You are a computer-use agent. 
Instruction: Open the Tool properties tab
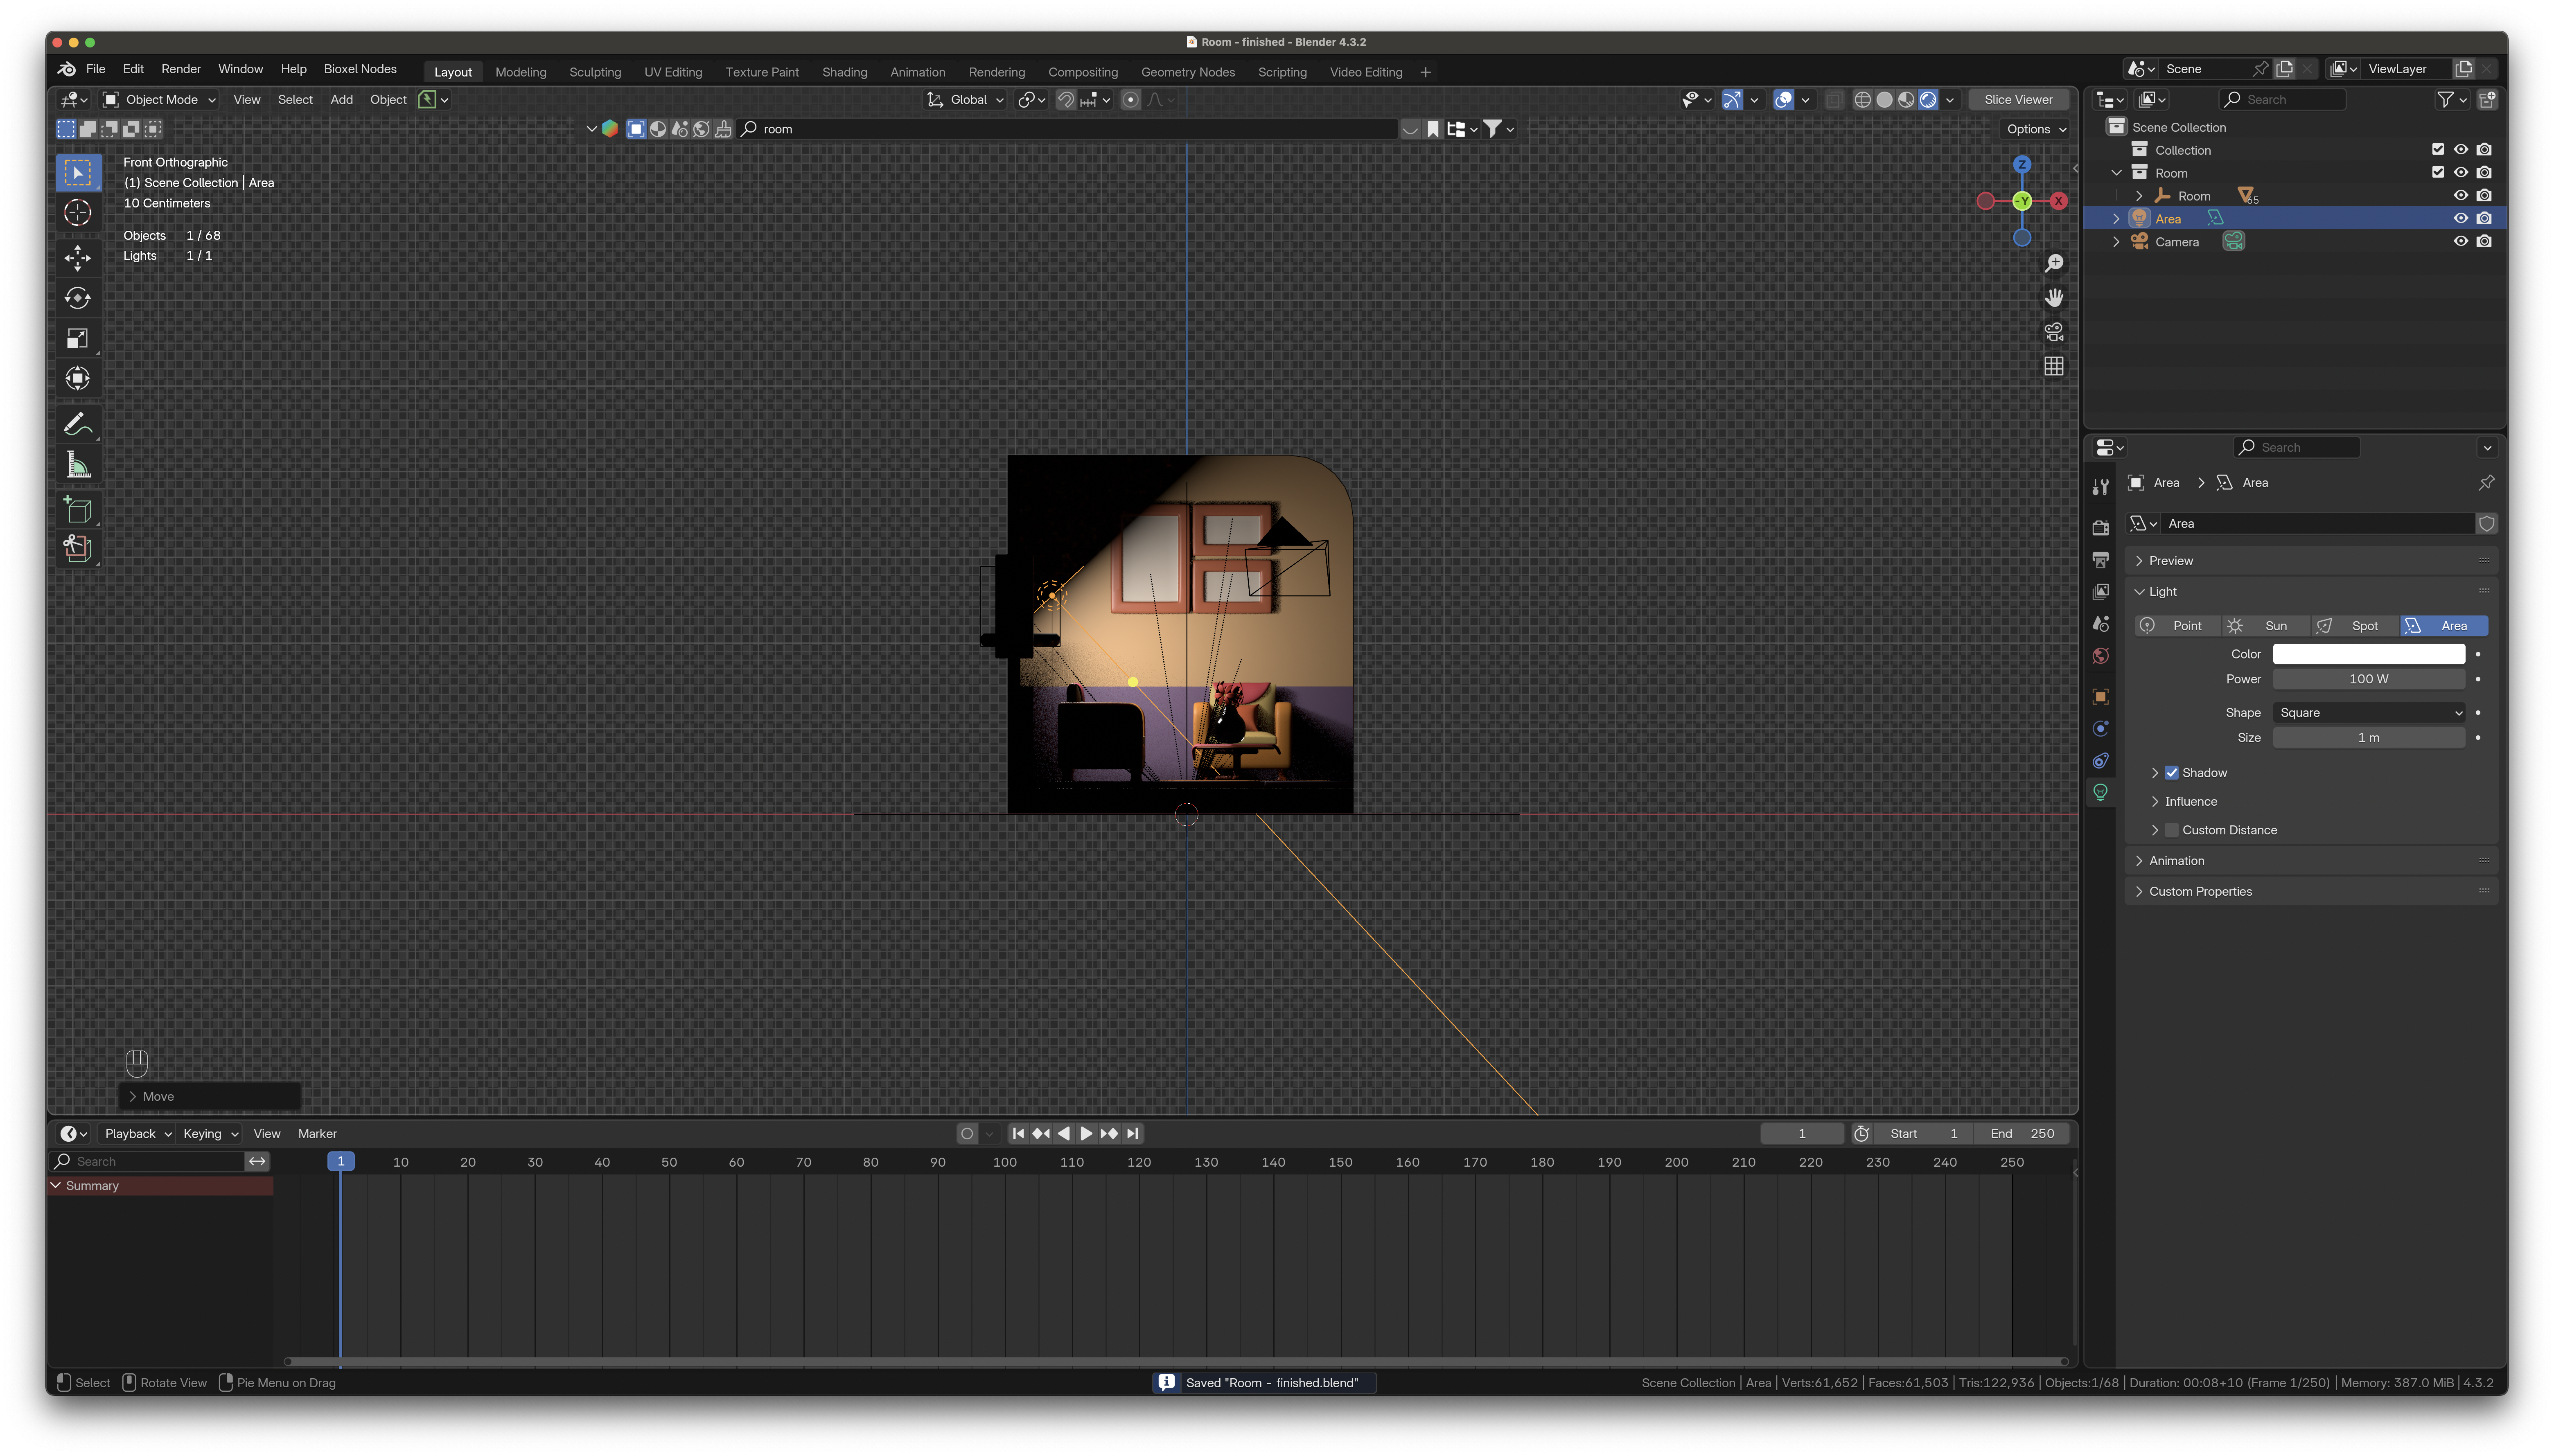coord(2101,487)
